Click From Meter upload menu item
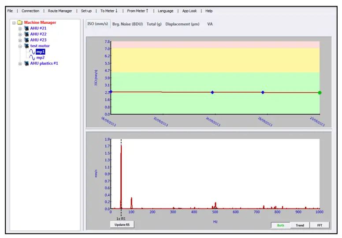Viewport: 342px width, 238px height. click(138, 11)
